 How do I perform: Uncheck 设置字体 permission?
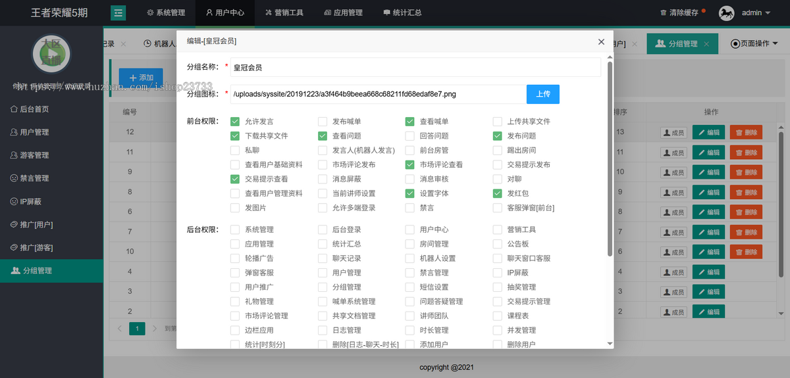pos(409,193)
